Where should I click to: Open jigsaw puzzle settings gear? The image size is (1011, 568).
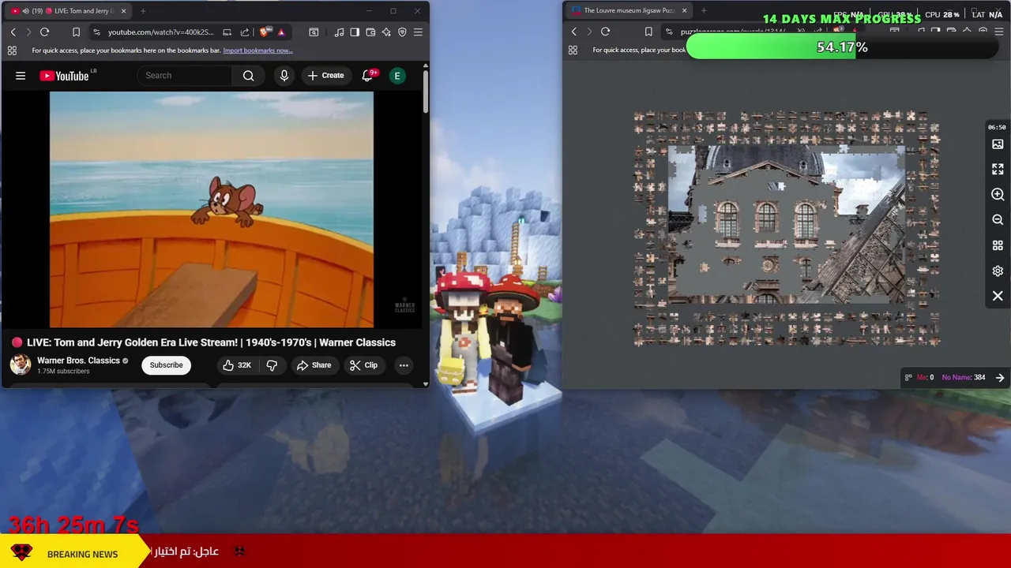click(998, 271)
